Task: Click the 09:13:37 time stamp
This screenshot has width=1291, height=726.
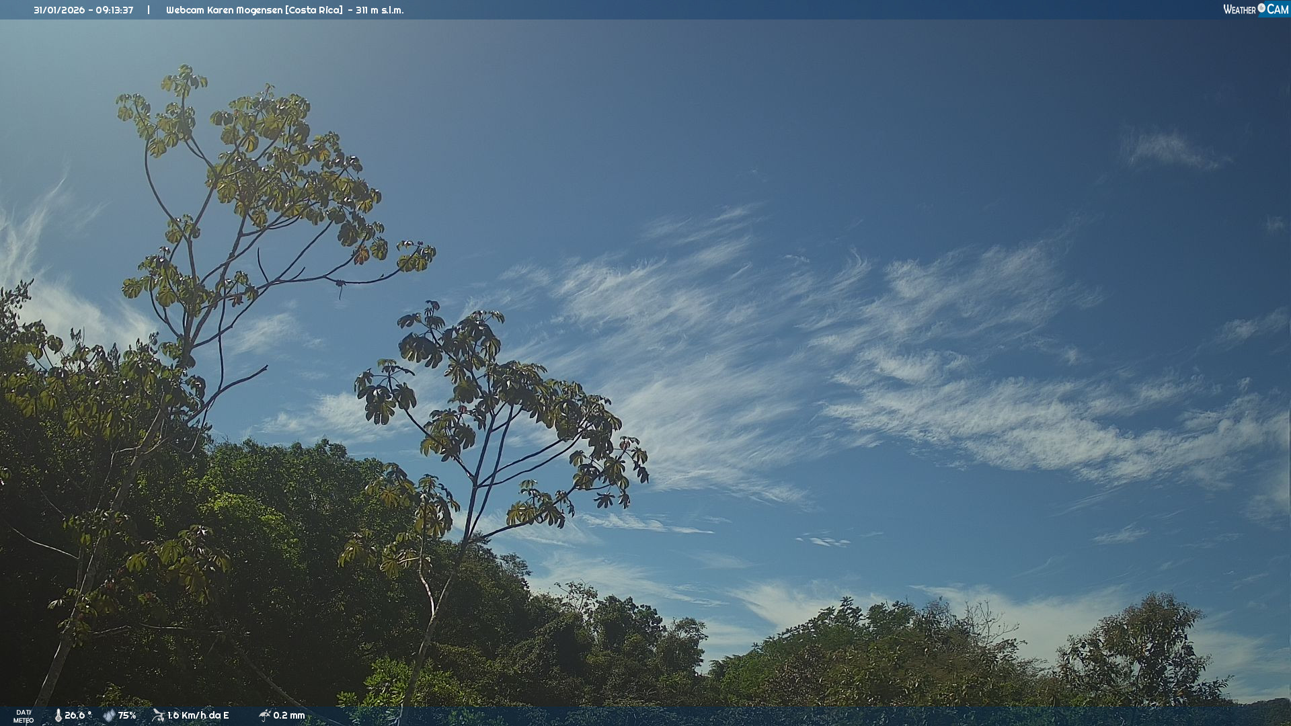Action: point(114,10)
